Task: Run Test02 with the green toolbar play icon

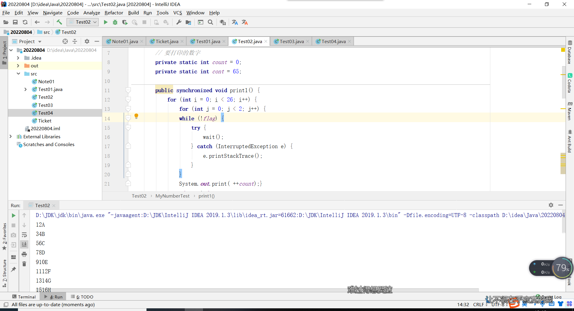Action: pyautogui.click(x=106, y=22)
